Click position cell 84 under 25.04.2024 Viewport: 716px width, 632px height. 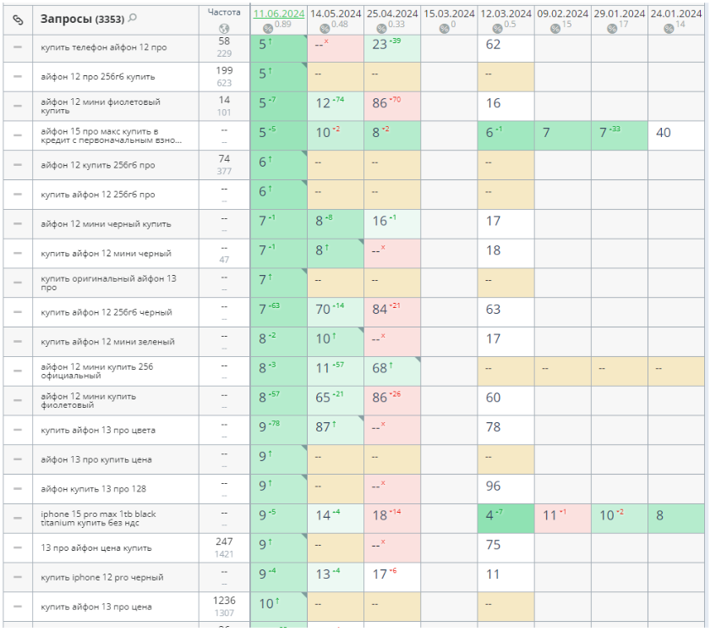392,312
